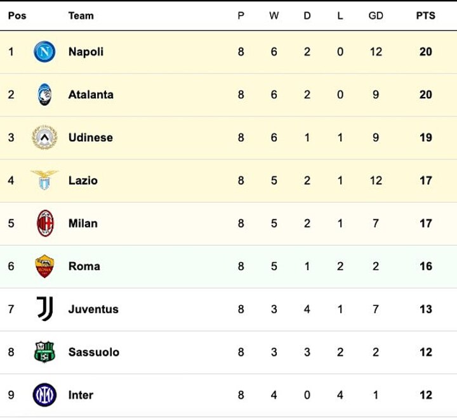Viewport: 457px width, 418px height.
Task: Click the Lazio eagle crest icon
Action: click(44, 180)
